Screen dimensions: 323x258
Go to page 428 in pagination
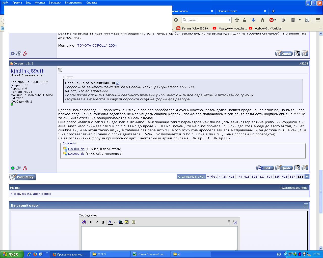point(232,177)
